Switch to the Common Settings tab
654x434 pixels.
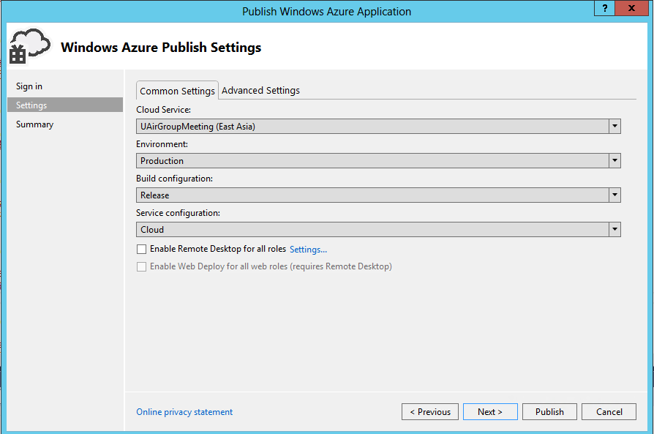pyautogui.click(x=177, y=91)
